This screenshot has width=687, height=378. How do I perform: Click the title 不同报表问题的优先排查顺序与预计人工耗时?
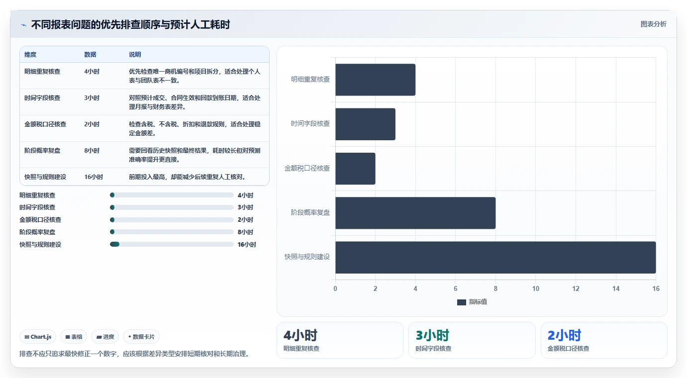tap(130, 25)
